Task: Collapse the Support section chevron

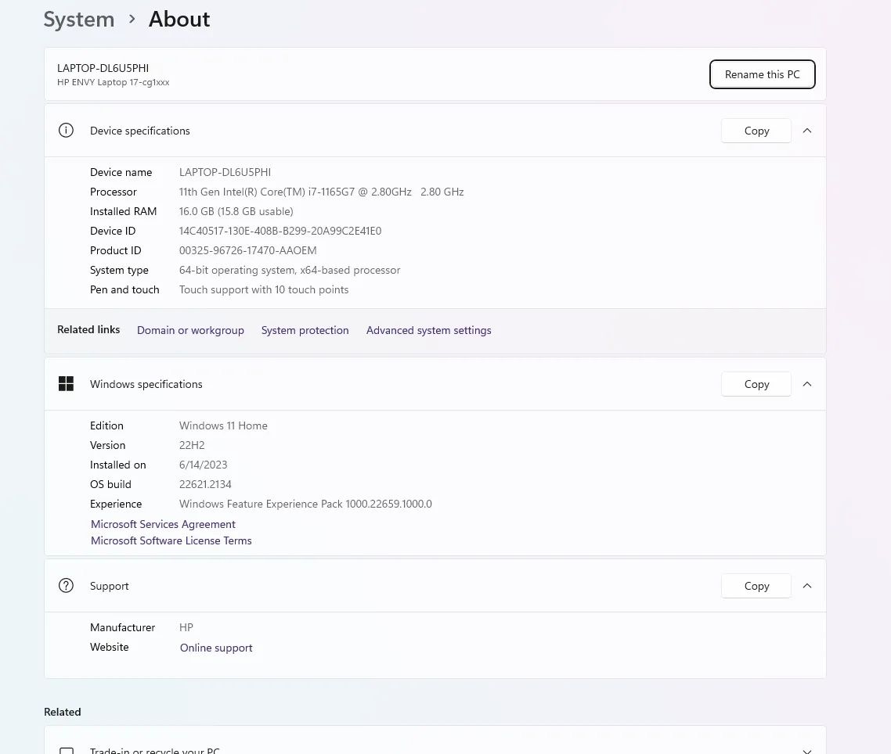Action: (807, 585)
